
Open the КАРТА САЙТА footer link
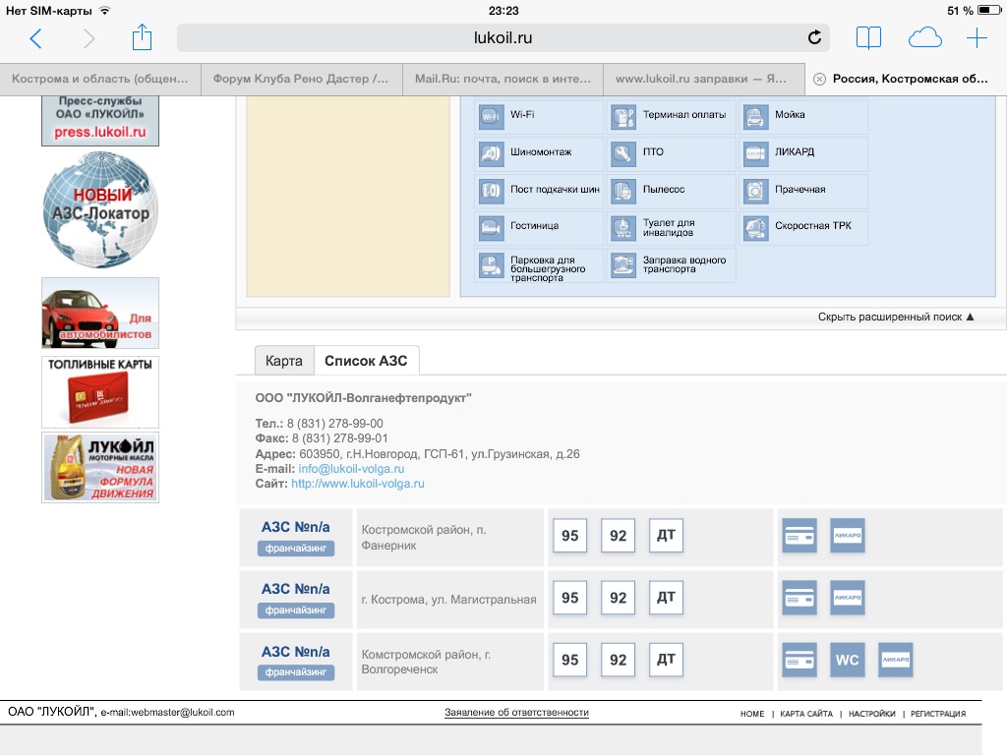(x=806, y=714)
